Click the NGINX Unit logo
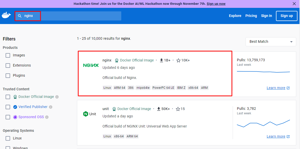The image size is (300, 149). (x=90, y=114)
